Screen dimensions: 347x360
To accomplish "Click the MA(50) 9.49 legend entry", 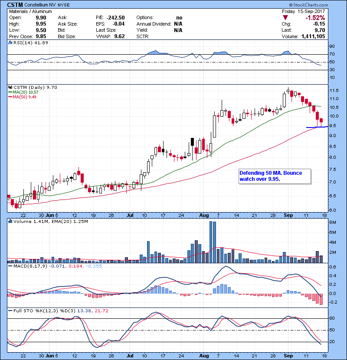I will click(24, 97).
